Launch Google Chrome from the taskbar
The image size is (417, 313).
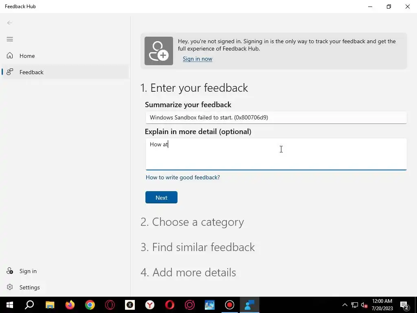coord(90,305)
